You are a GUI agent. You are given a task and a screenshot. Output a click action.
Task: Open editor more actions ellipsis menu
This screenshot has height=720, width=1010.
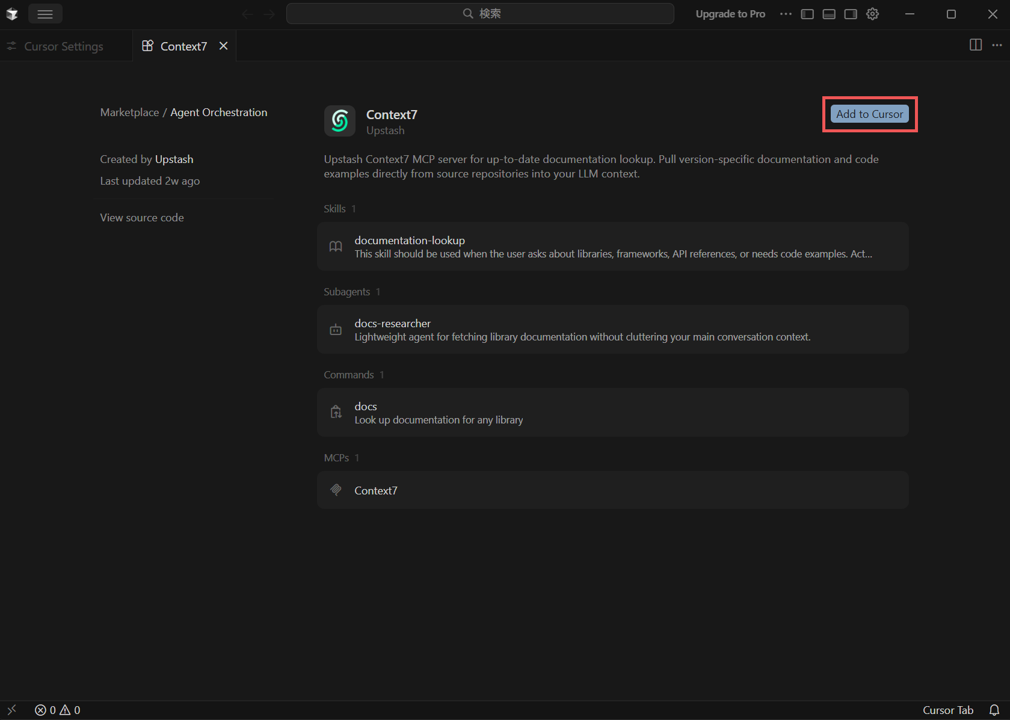point(997,45)
